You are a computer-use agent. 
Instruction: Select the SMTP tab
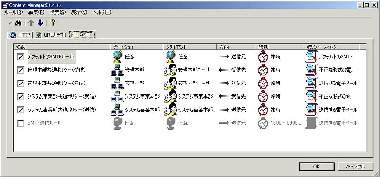click(x=82, y=35)
